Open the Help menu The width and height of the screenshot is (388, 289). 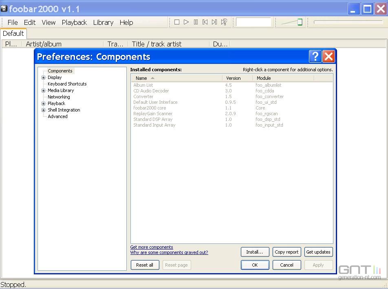[126, 22]
